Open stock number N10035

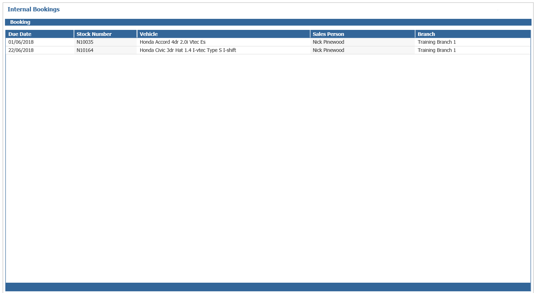pyautogui.click(x=85, y=42)
